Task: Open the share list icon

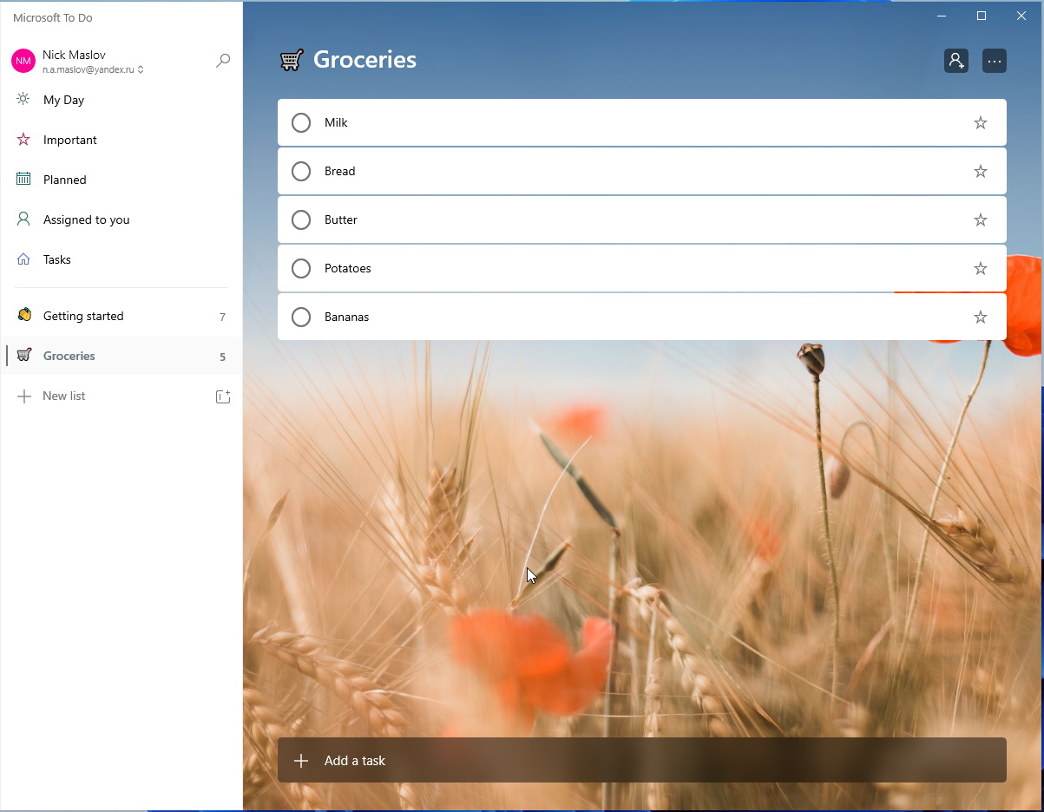Action: (x=956, y=61)
